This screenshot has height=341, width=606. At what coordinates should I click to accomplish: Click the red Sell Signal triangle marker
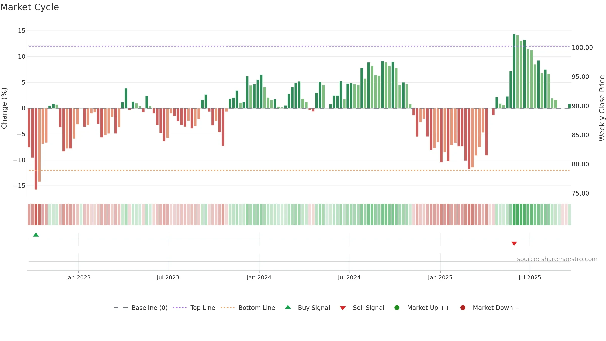click(x=514, y=243)
